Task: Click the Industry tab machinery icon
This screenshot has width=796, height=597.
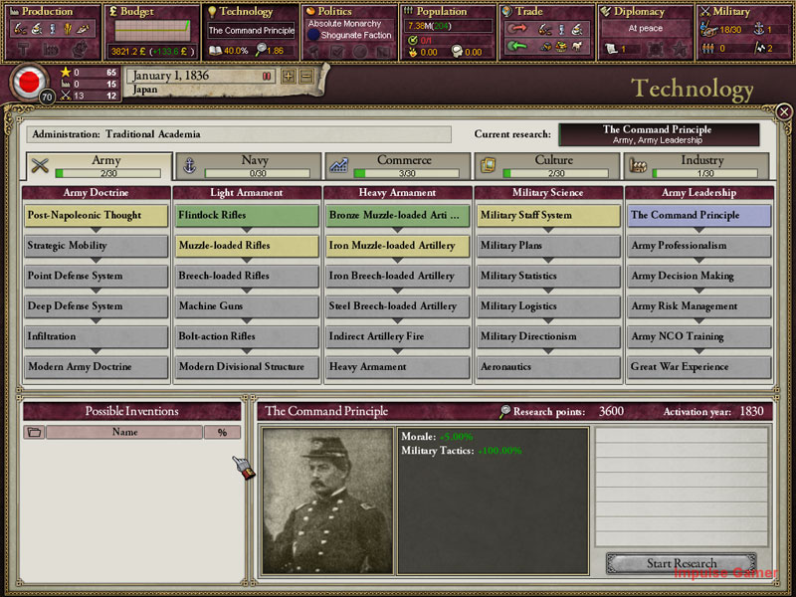Action: coord(637,165)
